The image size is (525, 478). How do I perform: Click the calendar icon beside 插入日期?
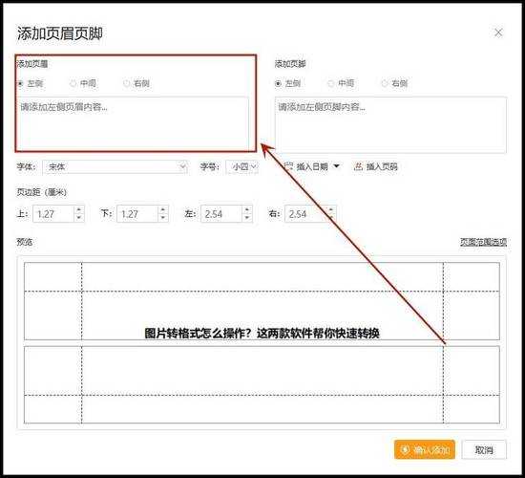[x=288, y=166]
